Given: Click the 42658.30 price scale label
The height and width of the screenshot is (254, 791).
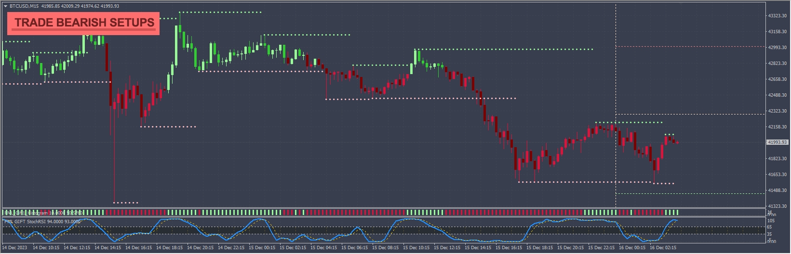Looking at the screenshot, I should [778, 79].
